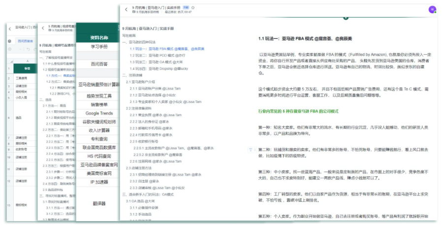Open 2.3 店铺注册方法 outline entry
The height and width of the screenshot is (227, 443).
[139, 168]
